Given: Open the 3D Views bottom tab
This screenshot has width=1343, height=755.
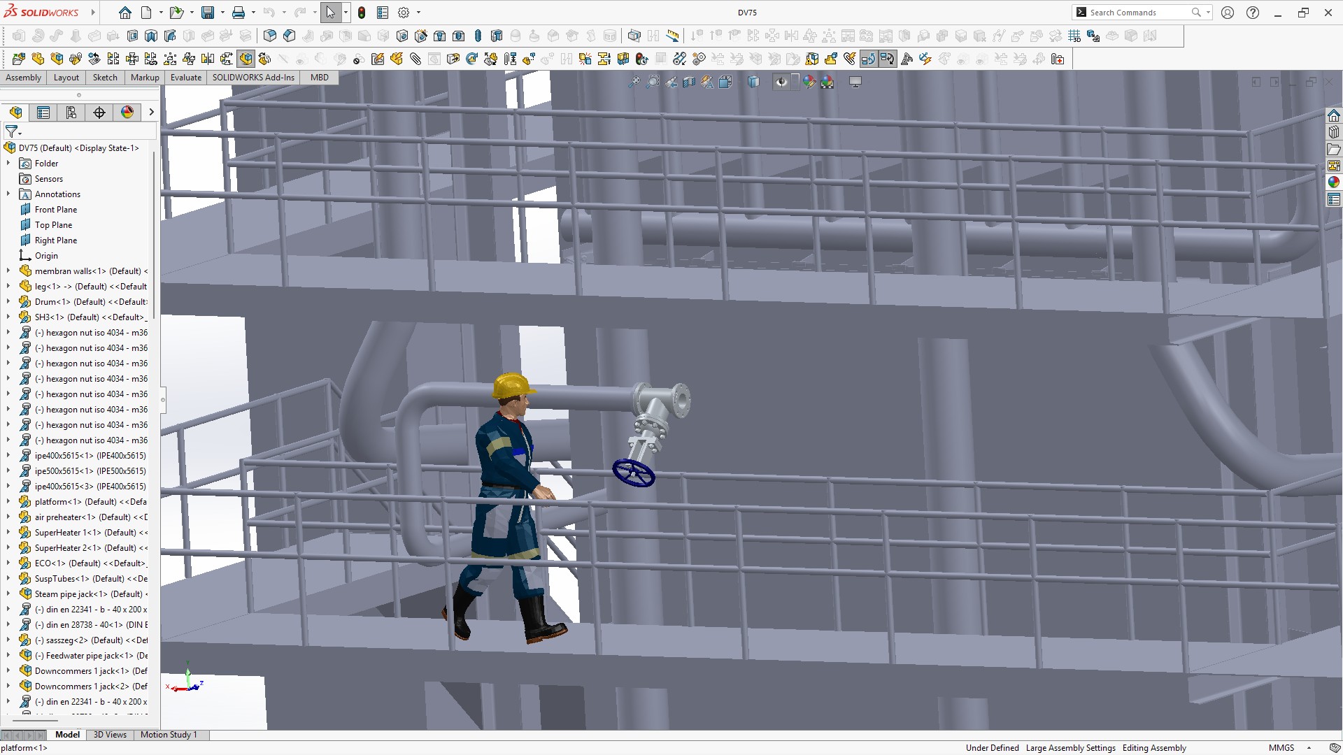Looking at the screenshot, I should [x=110, y=735].
